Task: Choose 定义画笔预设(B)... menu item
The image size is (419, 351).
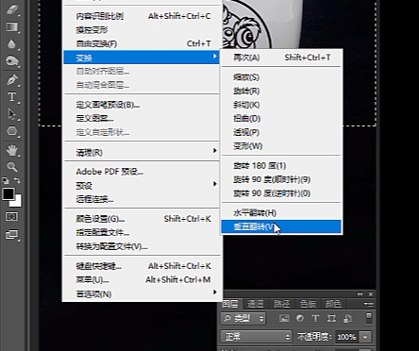Action: (x=142, y=105)
